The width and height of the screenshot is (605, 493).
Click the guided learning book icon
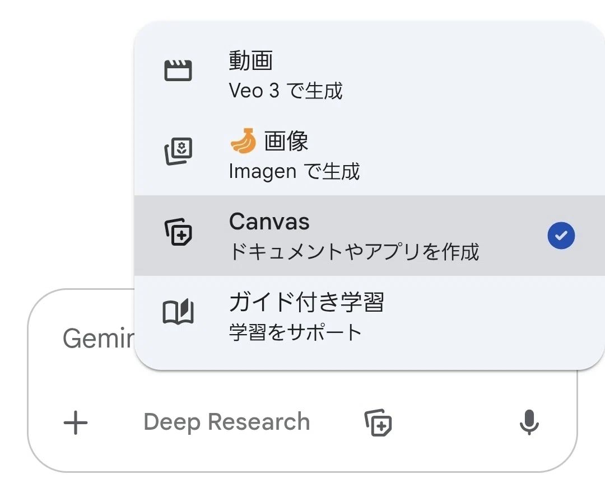178,312
